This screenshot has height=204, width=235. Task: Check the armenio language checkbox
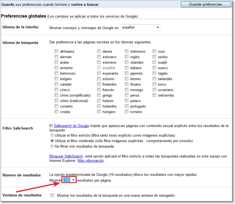click(56, 68)
